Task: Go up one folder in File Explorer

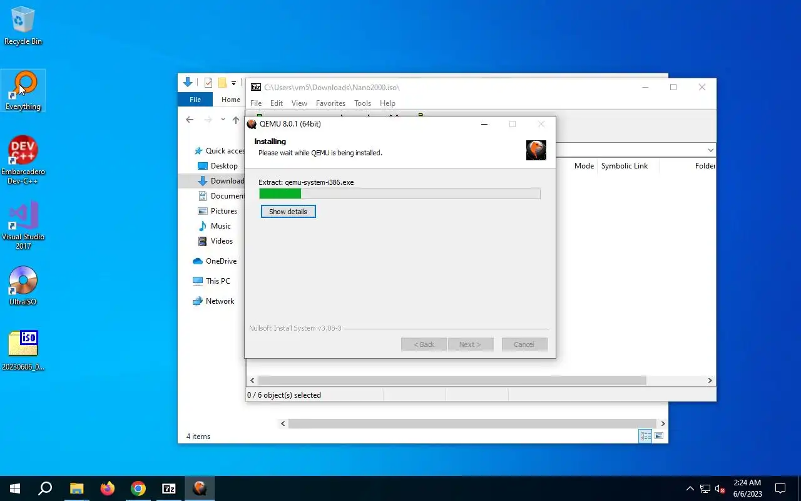Action: [236, 120]
